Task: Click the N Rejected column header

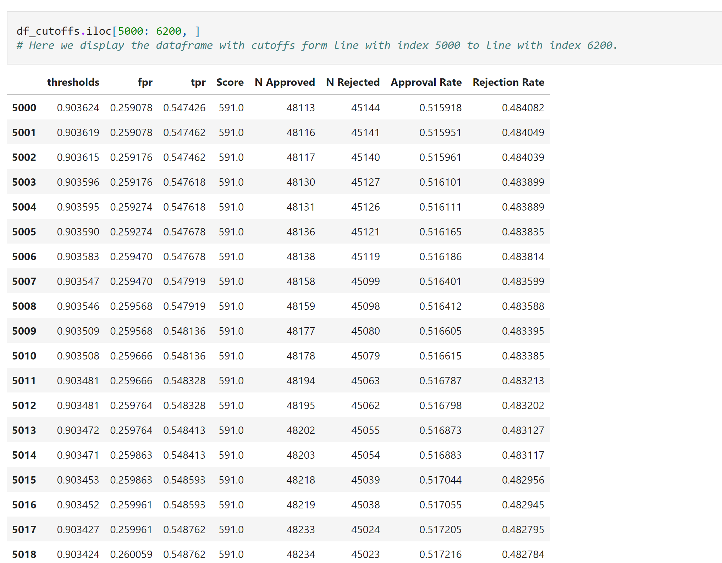Action: [x=353, y=82]
